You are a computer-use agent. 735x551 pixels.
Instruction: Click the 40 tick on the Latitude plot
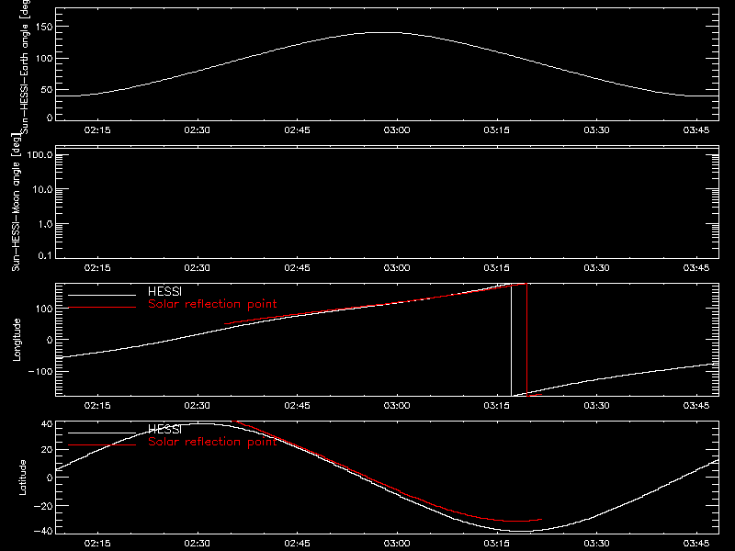(47, 424)
